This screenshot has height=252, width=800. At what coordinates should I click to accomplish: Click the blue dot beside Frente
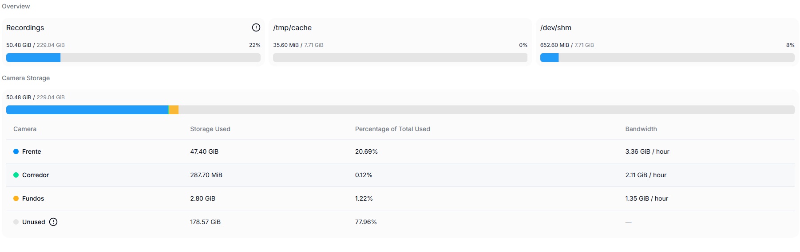click(16, 151)
